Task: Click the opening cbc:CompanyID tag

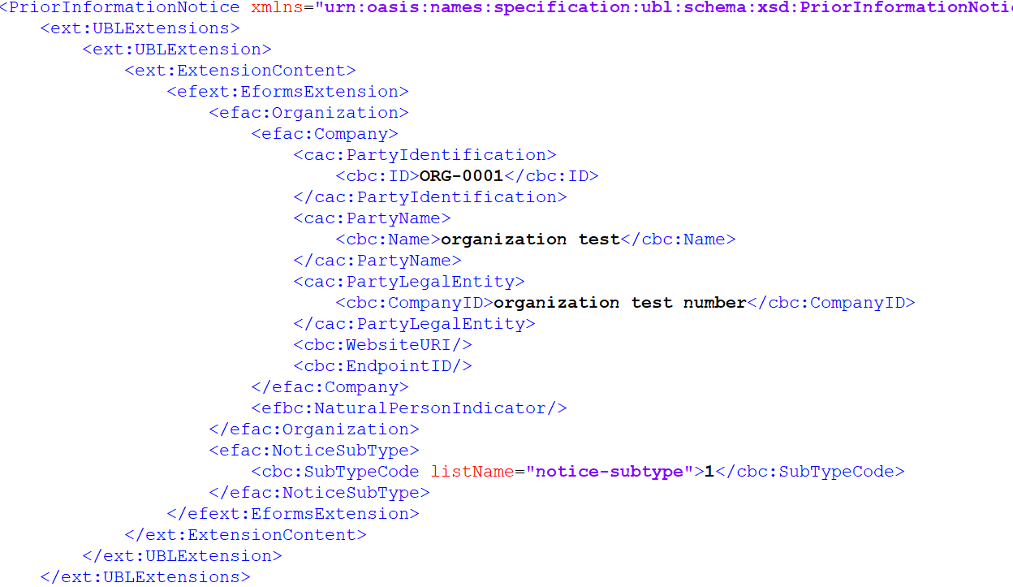Action: point(415,303)
